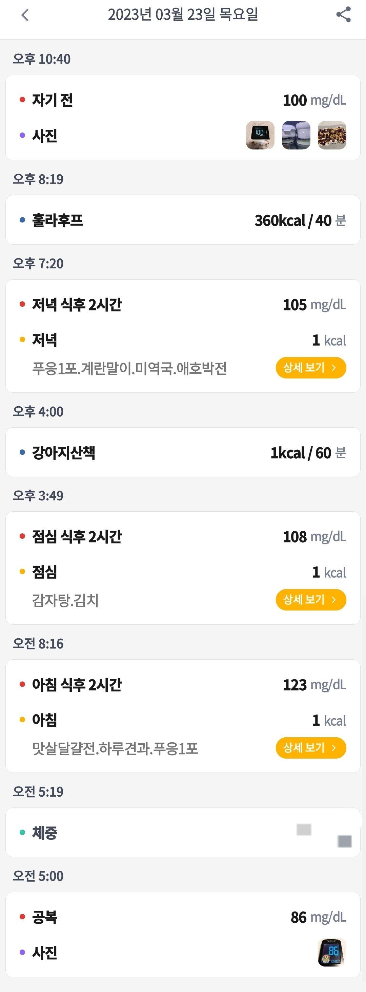This screenshot has height=992, width=366.
Task: Select the 공복 fasting glucose record
Action: coord(183,917)
